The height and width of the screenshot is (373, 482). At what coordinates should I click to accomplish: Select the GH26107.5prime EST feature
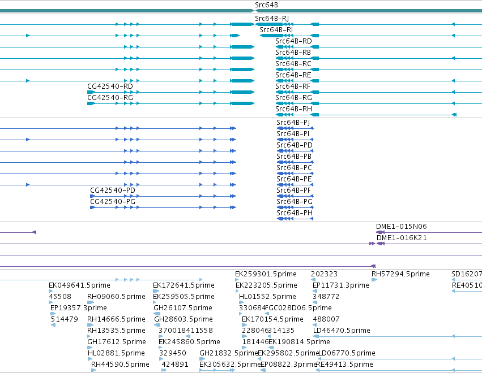point(157,314)
